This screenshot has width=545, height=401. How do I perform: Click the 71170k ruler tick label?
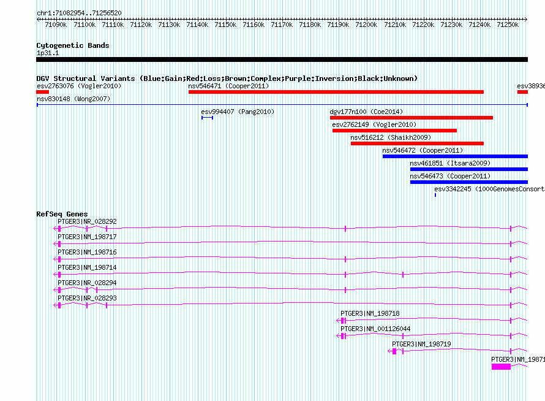coord(282,25)
